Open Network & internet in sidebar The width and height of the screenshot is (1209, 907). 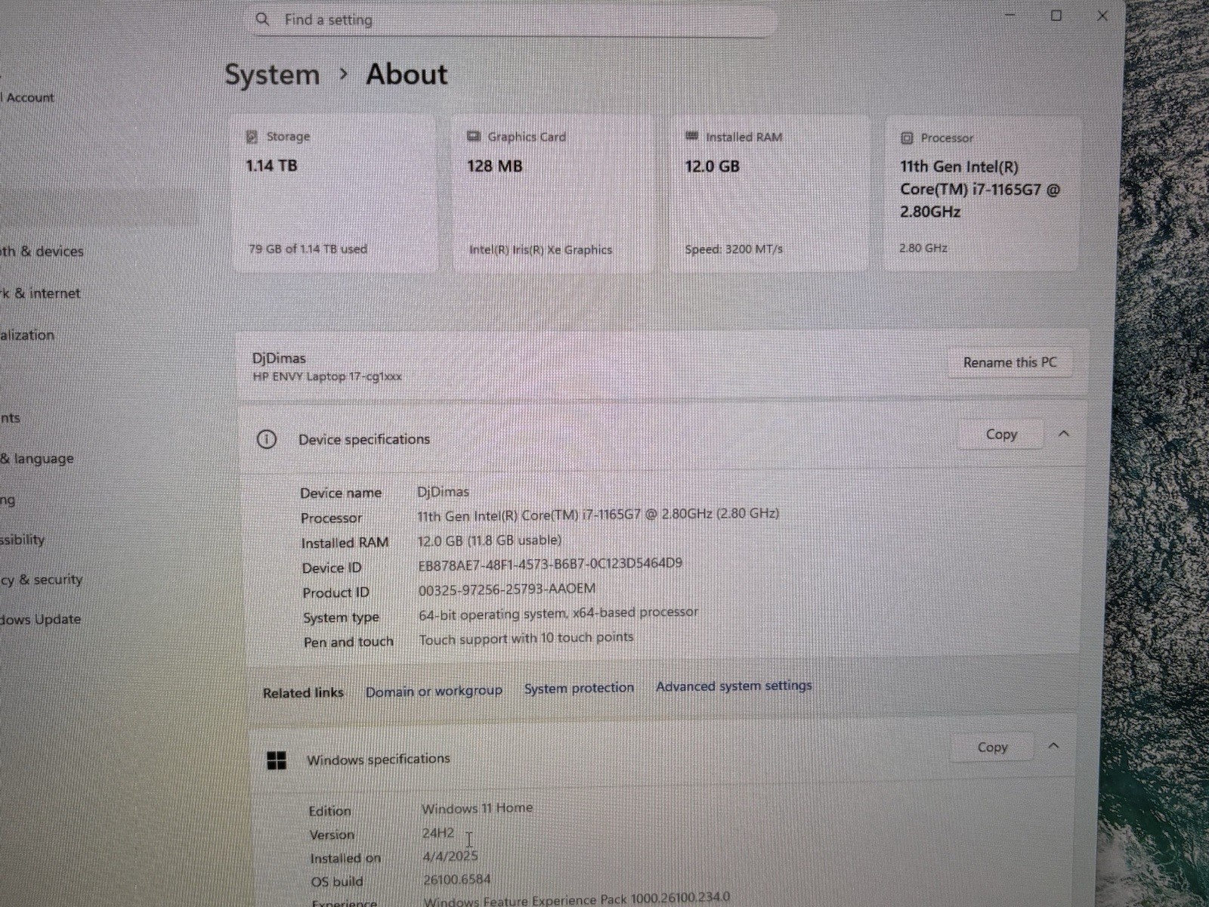click(40, 293)
